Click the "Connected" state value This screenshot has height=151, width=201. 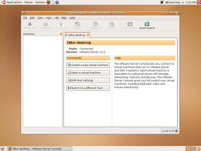[86, 49]
